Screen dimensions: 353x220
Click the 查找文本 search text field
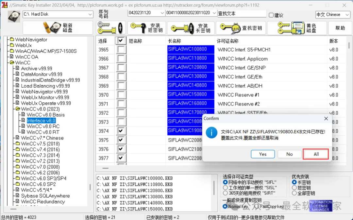tap(242, 13)
